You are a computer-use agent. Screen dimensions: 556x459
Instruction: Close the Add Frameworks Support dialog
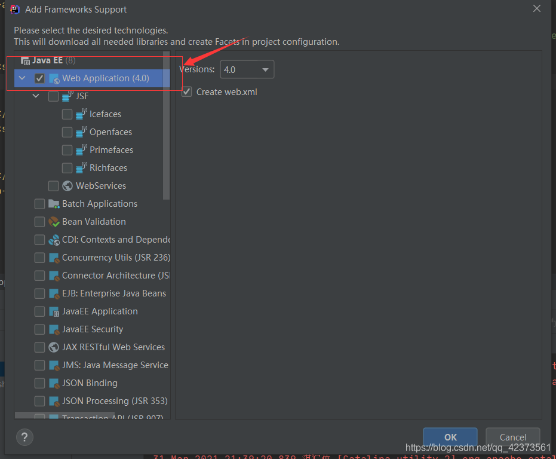537,8
